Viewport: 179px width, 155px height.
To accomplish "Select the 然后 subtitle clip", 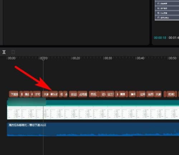I will click(93, 94).
